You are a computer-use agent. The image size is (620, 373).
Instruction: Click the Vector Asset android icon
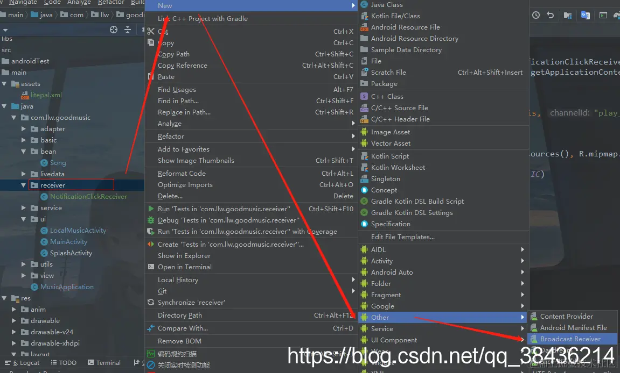pyautogui.click(x=364, y=144)
